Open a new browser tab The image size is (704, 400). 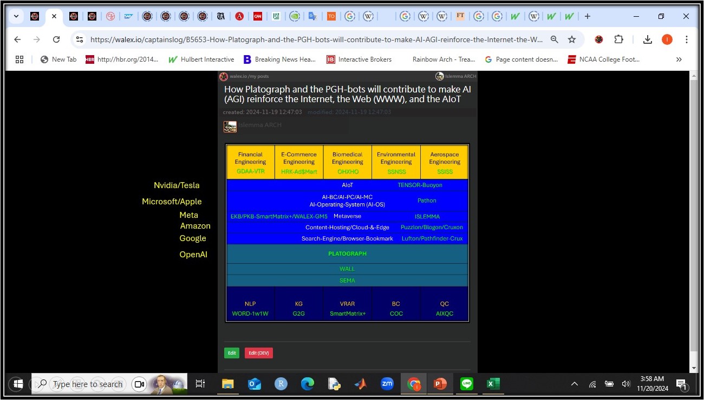click(588, 16)
